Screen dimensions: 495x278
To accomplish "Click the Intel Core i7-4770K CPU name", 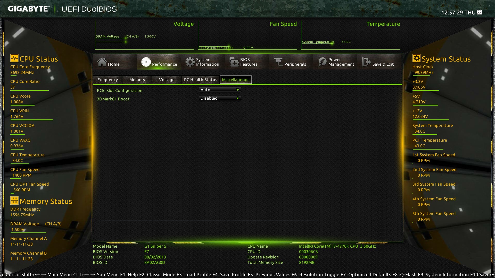I will [337, 246].
